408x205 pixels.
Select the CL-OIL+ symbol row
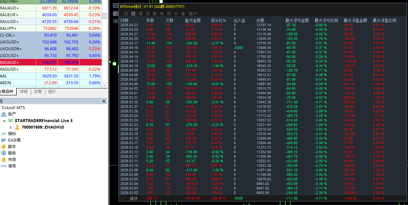coord(51,35)
